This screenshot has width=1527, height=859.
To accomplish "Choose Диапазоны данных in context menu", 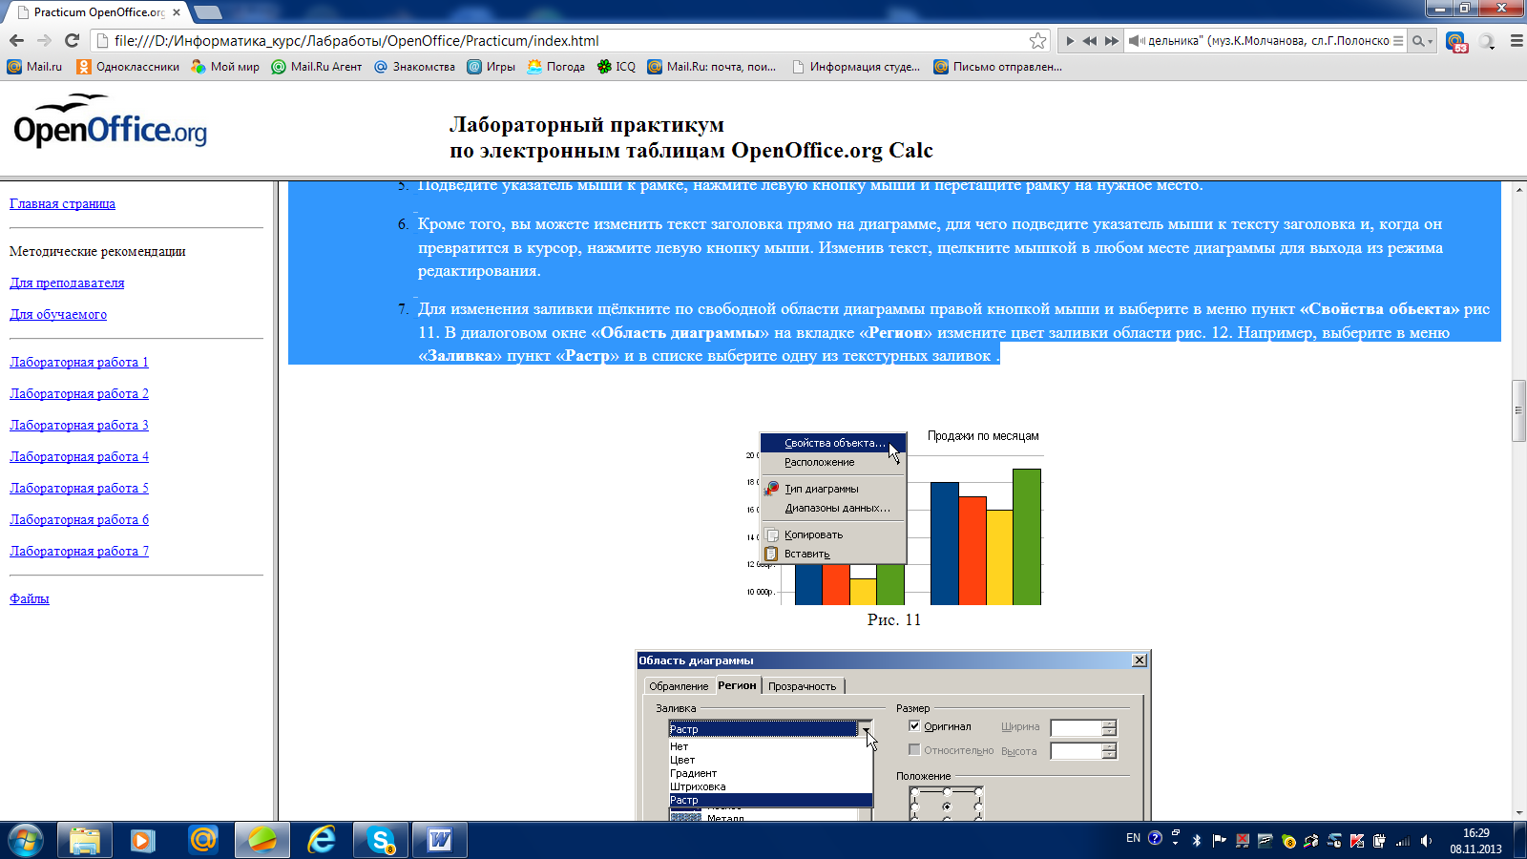I will coord(833,508).
